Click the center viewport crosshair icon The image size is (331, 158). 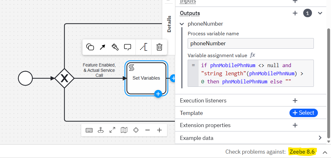(x=136, y=130)
